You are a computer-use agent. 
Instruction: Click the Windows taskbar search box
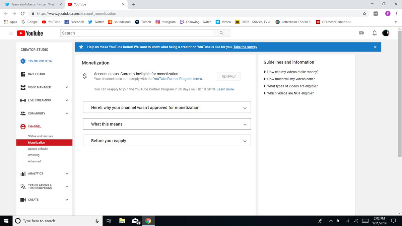58,221
